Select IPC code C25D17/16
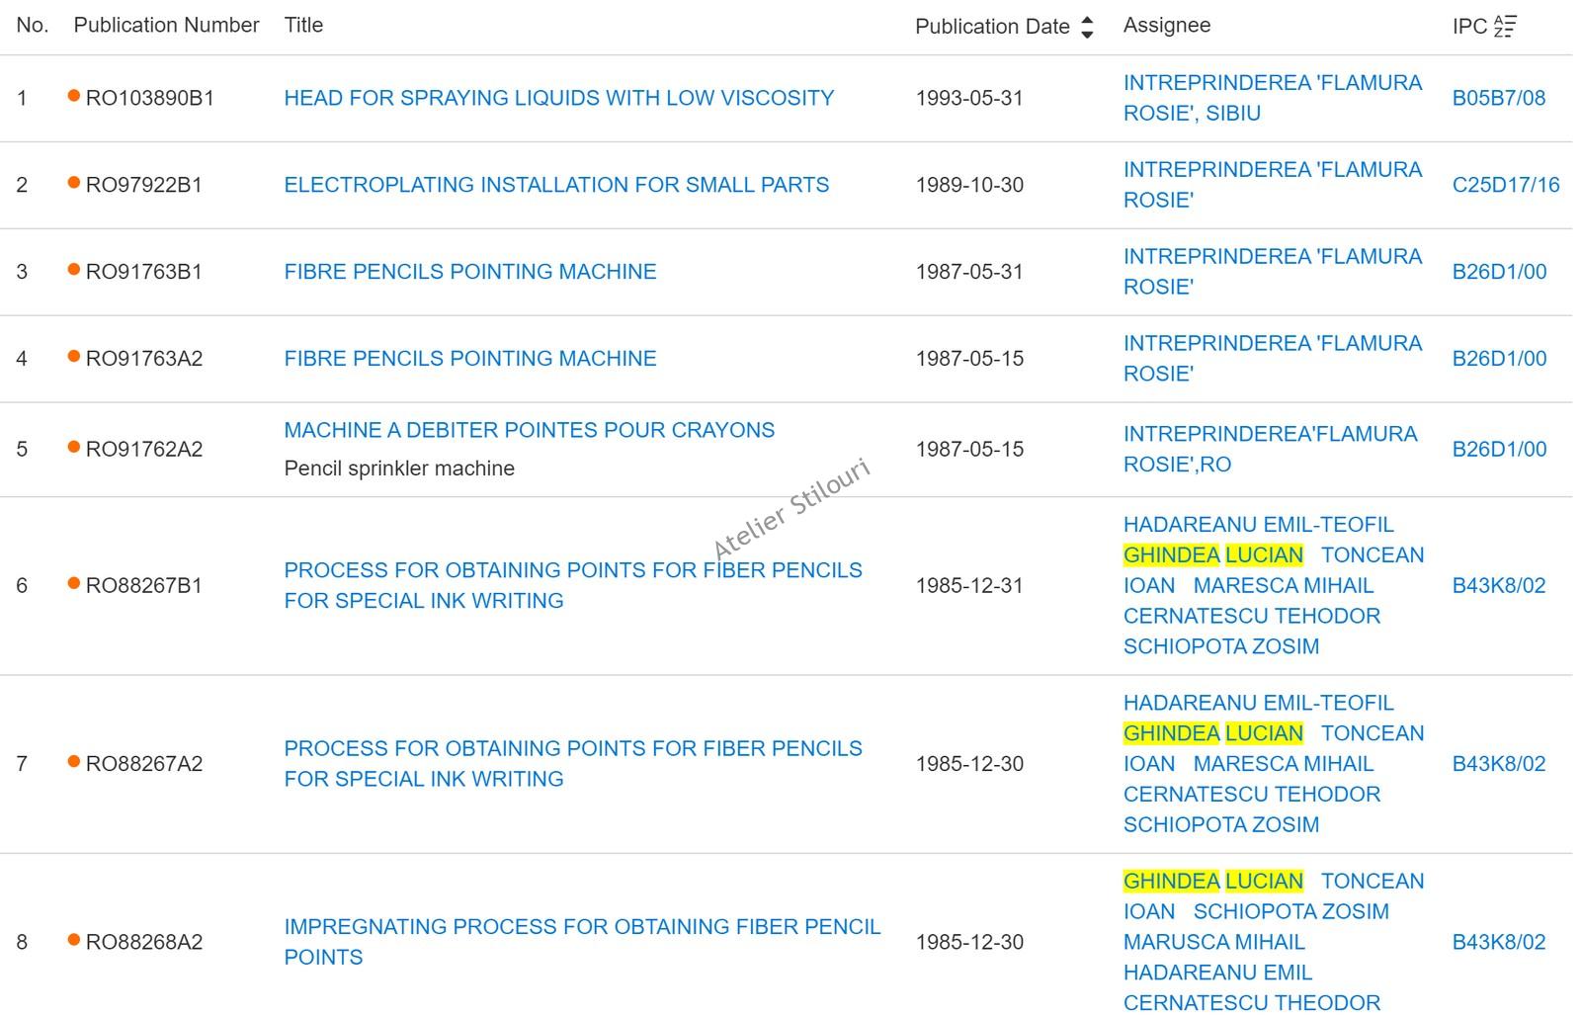 (1505, 185)
